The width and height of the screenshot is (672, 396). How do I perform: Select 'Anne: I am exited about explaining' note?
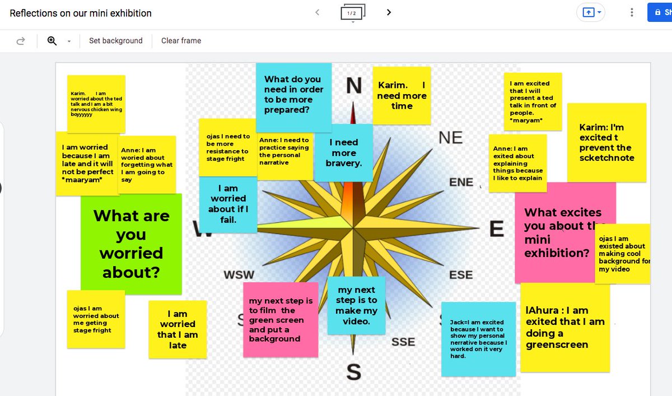(x=517, y=163)
